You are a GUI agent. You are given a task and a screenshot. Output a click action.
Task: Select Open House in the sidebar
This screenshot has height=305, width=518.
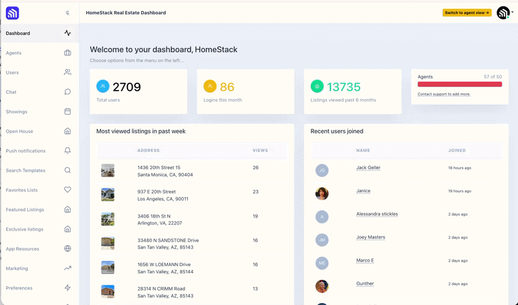click(x=40, y=131)
